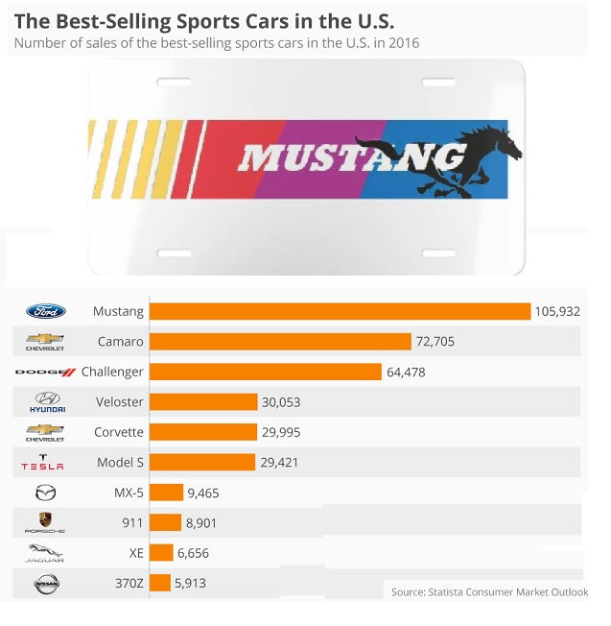
Task: Click the Mustang license plate image
Action: click(306, 166)
